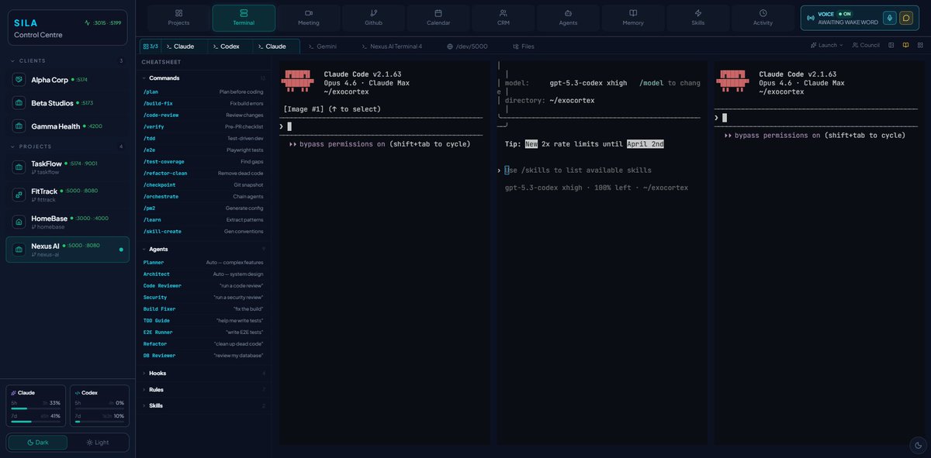Click the Alpha Corp client icon
The image size is (931, 458).
point(19,80)
